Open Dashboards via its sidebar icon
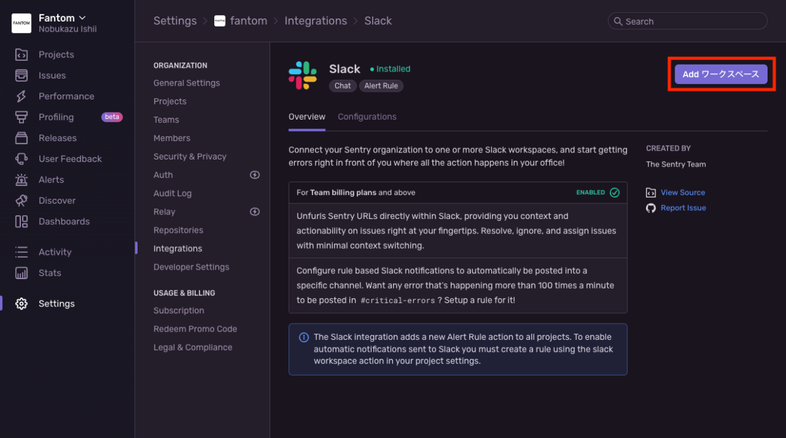 pos(22,221)
